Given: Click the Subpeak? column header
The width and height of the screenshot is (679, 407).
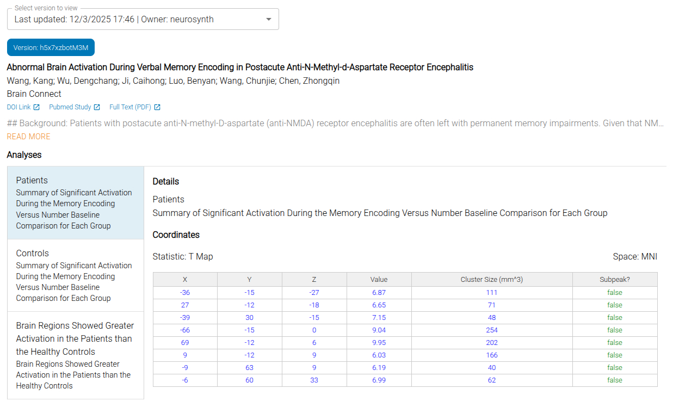Looking at the screenshot, I should tap(614, 280).
